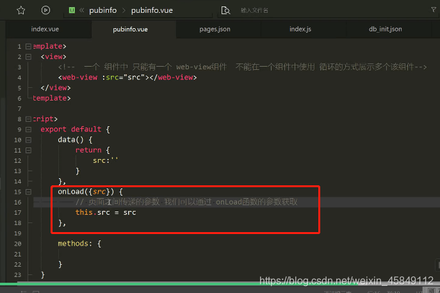This screenshot has width=440, height=293.
Task: Fold the onLoad function at line 15
Action: click(x=28, y=192)
